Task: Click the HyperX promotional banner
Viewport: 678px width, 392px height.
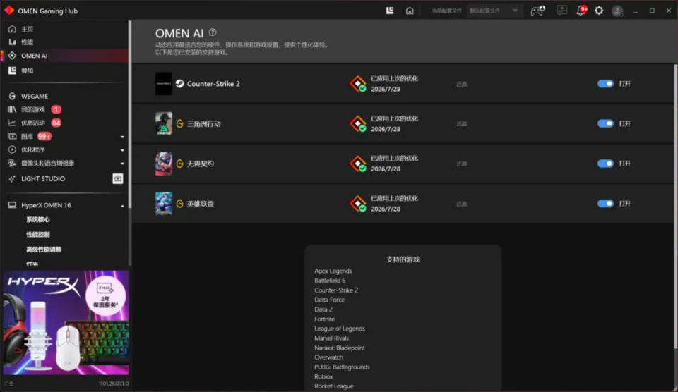Action: pos(66,322)
